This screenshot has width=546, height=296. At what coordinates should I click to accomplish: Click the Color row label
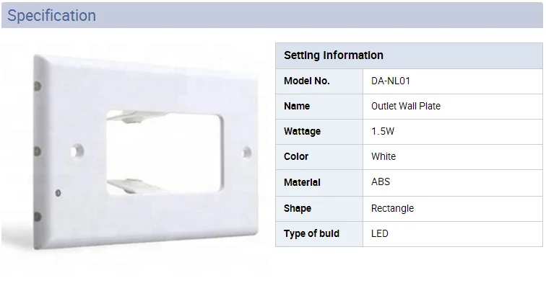(296, 156)
